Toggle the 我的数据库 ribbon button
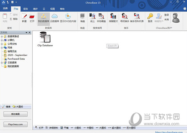Screen dimensions: 187x133 tap(43, 19)
